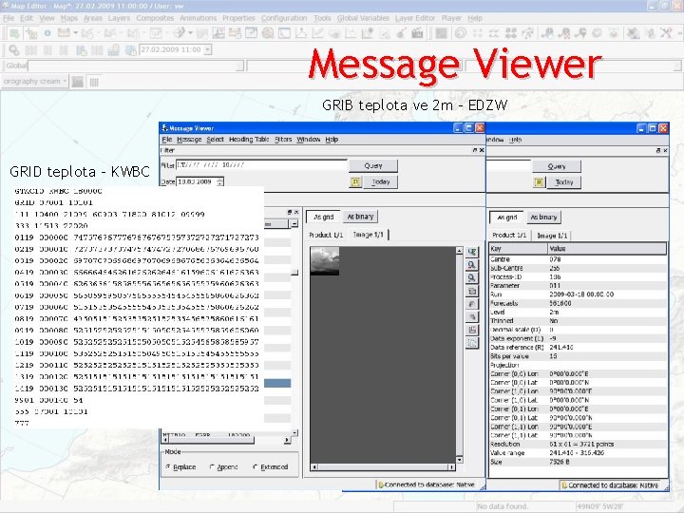684x513 pixels.
Task: Click yellow calendar icon beside front Today
Action: 355,181
